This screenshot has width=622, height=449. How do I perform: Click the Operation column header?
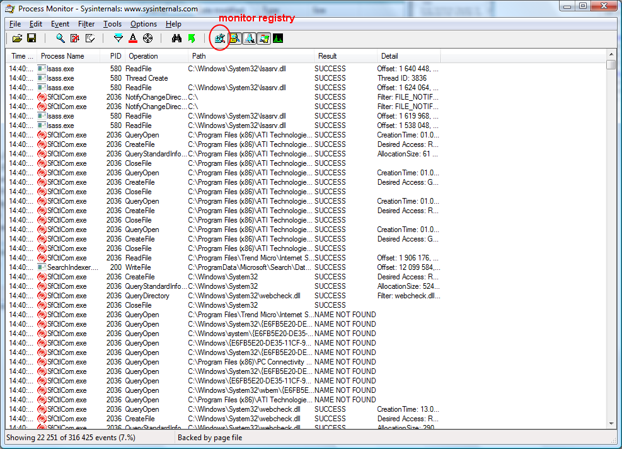pyautogui.click(x=156, y=56)
